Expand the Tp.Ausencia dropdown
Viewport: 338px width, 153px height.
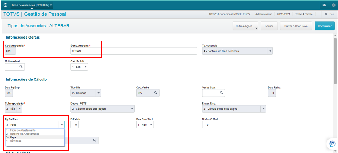click(270, 51)
